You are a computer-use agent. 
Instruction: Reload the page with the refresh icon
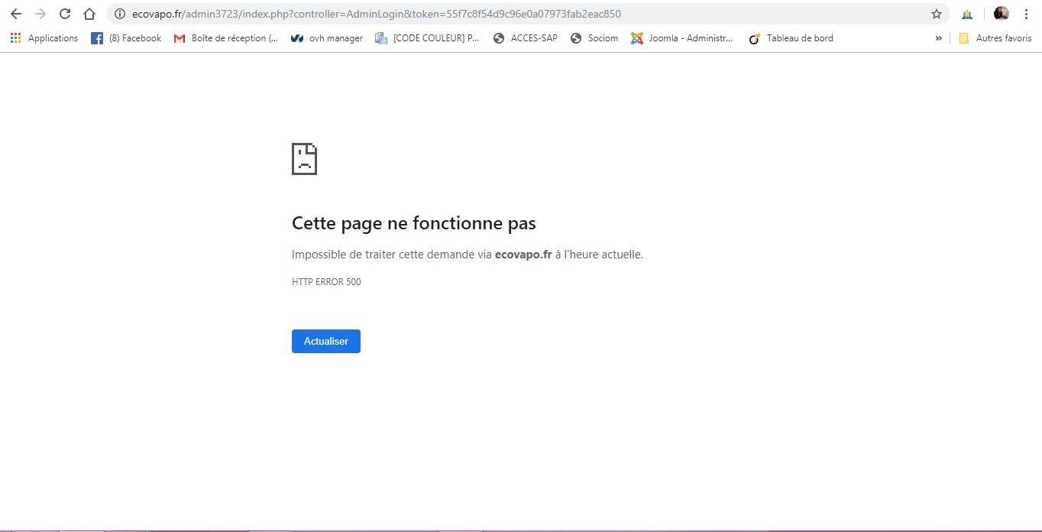[65, 14]
